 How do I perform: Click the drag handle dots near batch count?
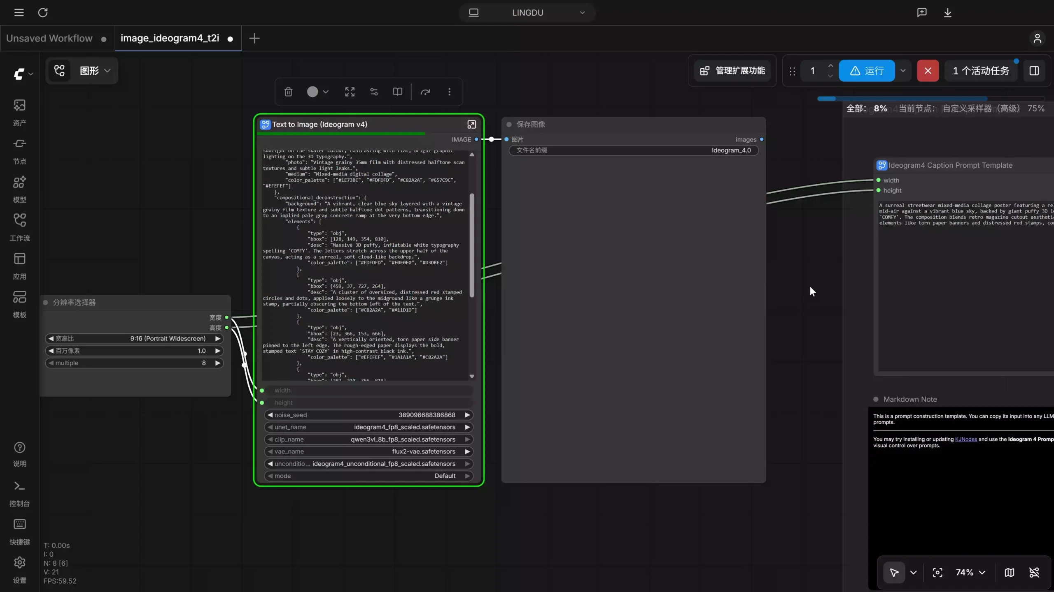point(792,71)
